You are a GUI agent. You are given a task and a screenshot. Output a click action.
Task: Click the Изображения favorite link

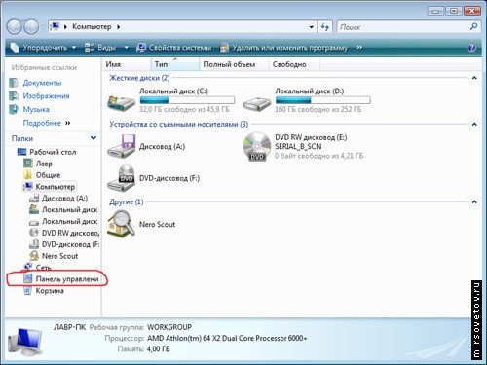(x=46, y=96)
